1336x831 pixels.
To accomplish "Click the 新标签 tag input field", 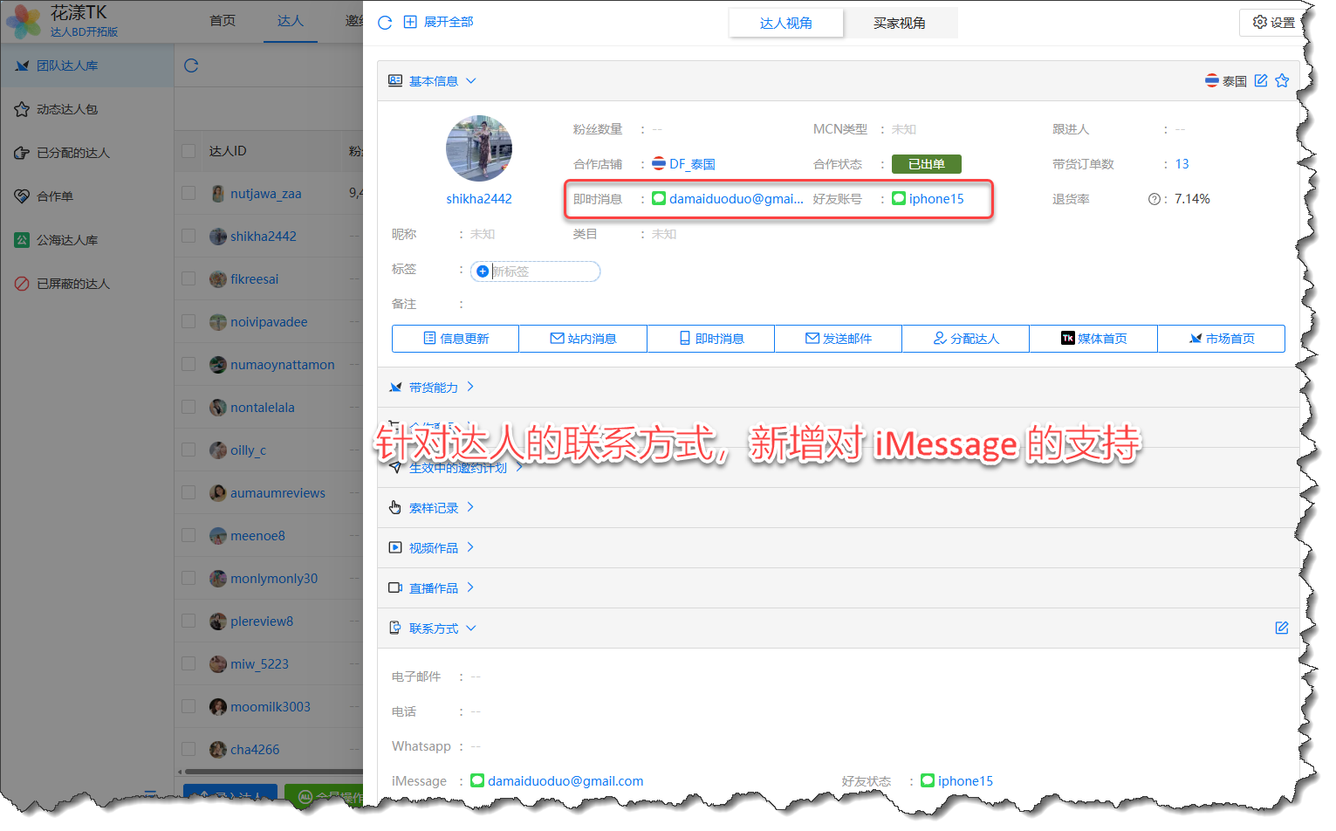I will click(543, 271).
